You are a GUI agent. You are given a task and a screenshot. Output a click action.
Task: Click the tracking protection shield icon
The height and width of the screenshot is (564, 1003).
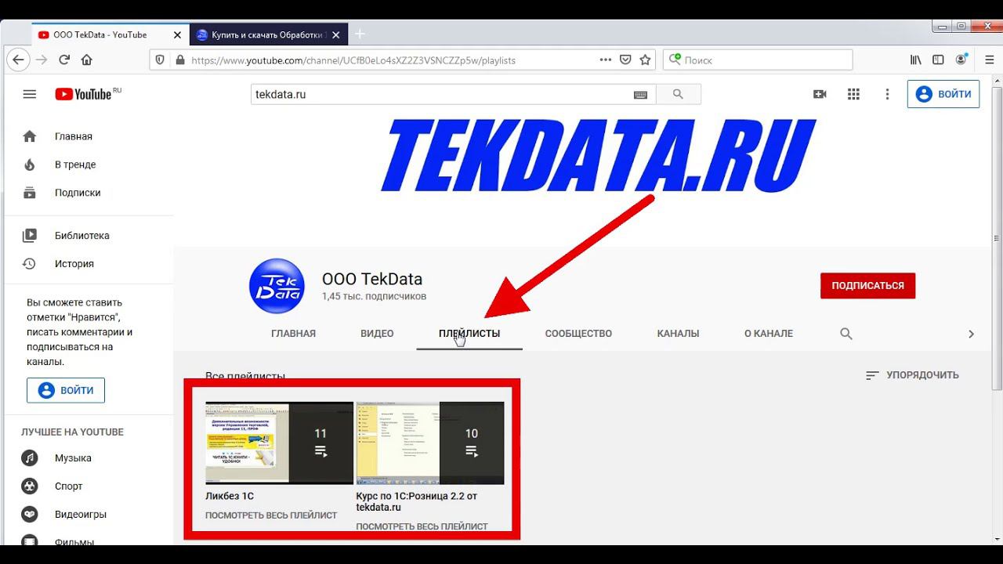pyautogui.click(x=160, y=60)
